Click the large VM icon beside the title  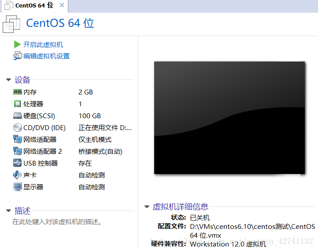point(11,24)
